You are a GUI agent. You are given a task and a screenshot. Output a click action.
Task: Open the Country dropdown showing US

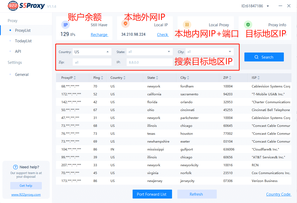coord(92,52)
